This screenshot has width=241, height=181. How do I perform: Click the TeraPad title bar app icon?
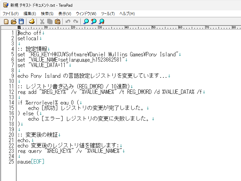pos(6,5)
